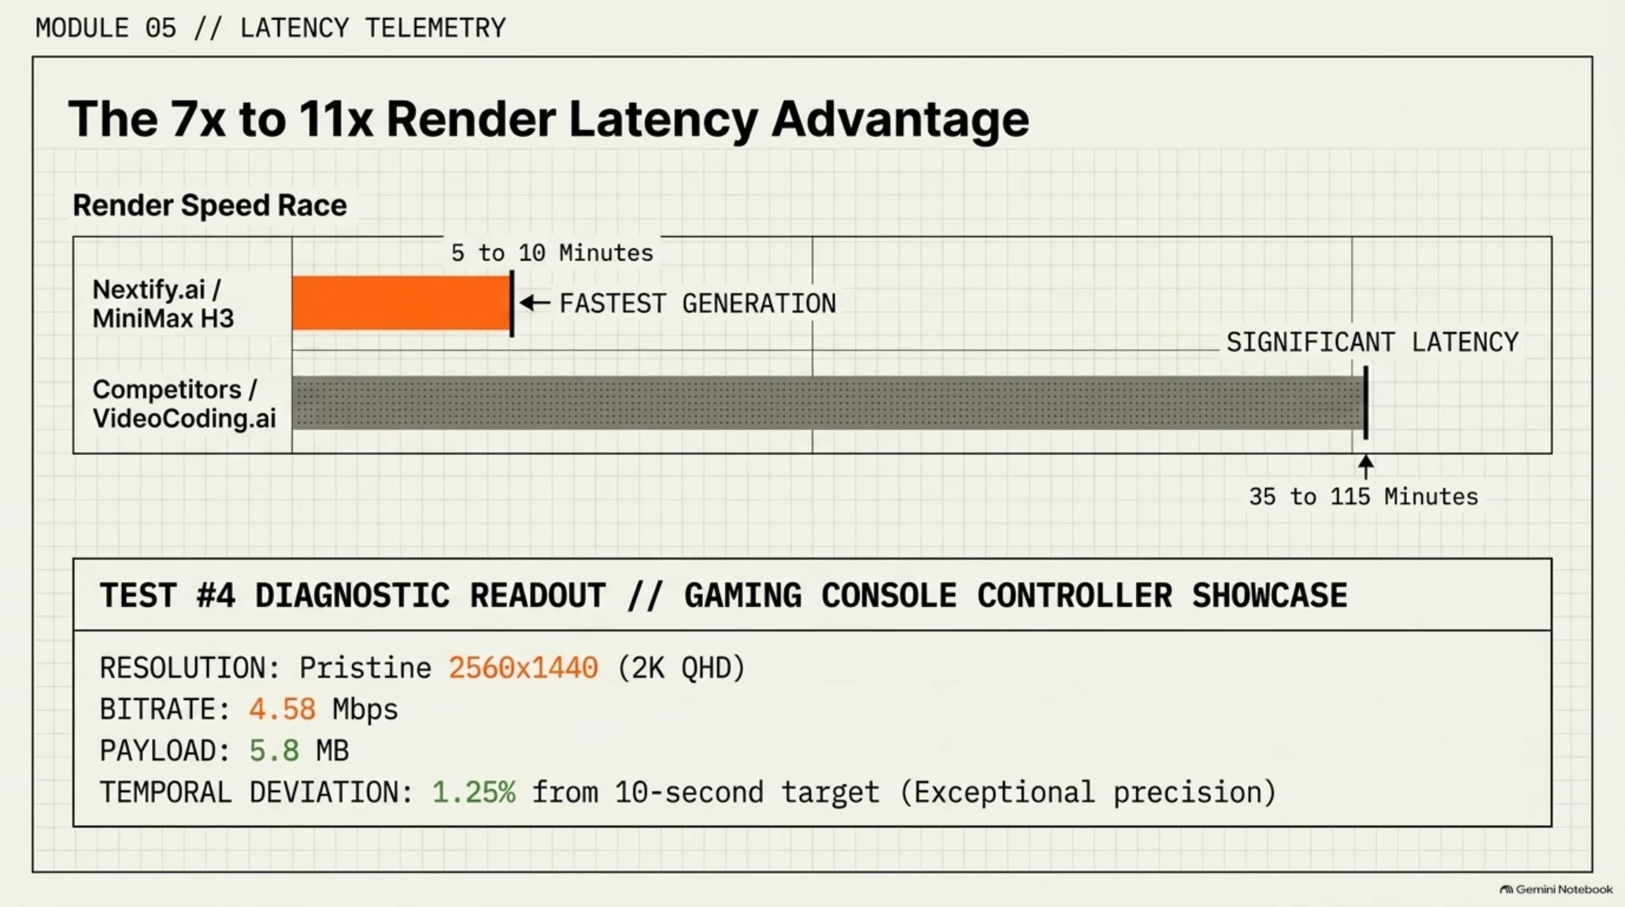
Task: Click the "5 to 10 Minutes" label
Action: [x=552, y=253]
